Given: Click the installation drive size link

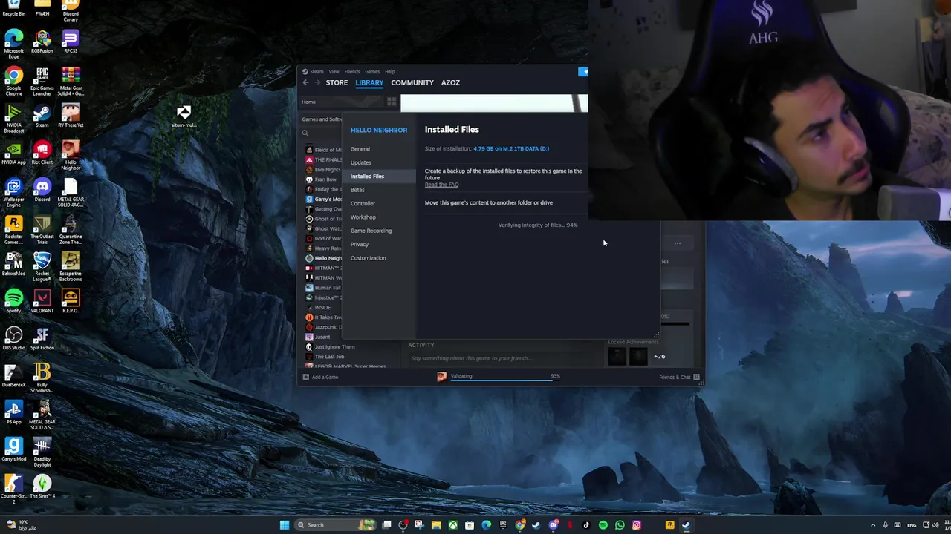Looking at the screenshot, I should (x=511, y=148).
